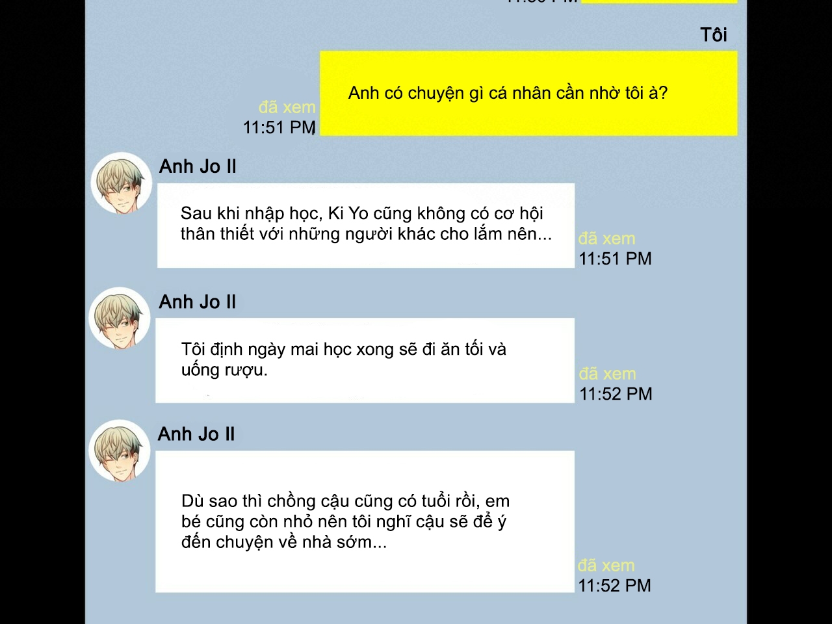Click first Anh Jo Il name label
832x624 pixels.
[x=198, y=167]
